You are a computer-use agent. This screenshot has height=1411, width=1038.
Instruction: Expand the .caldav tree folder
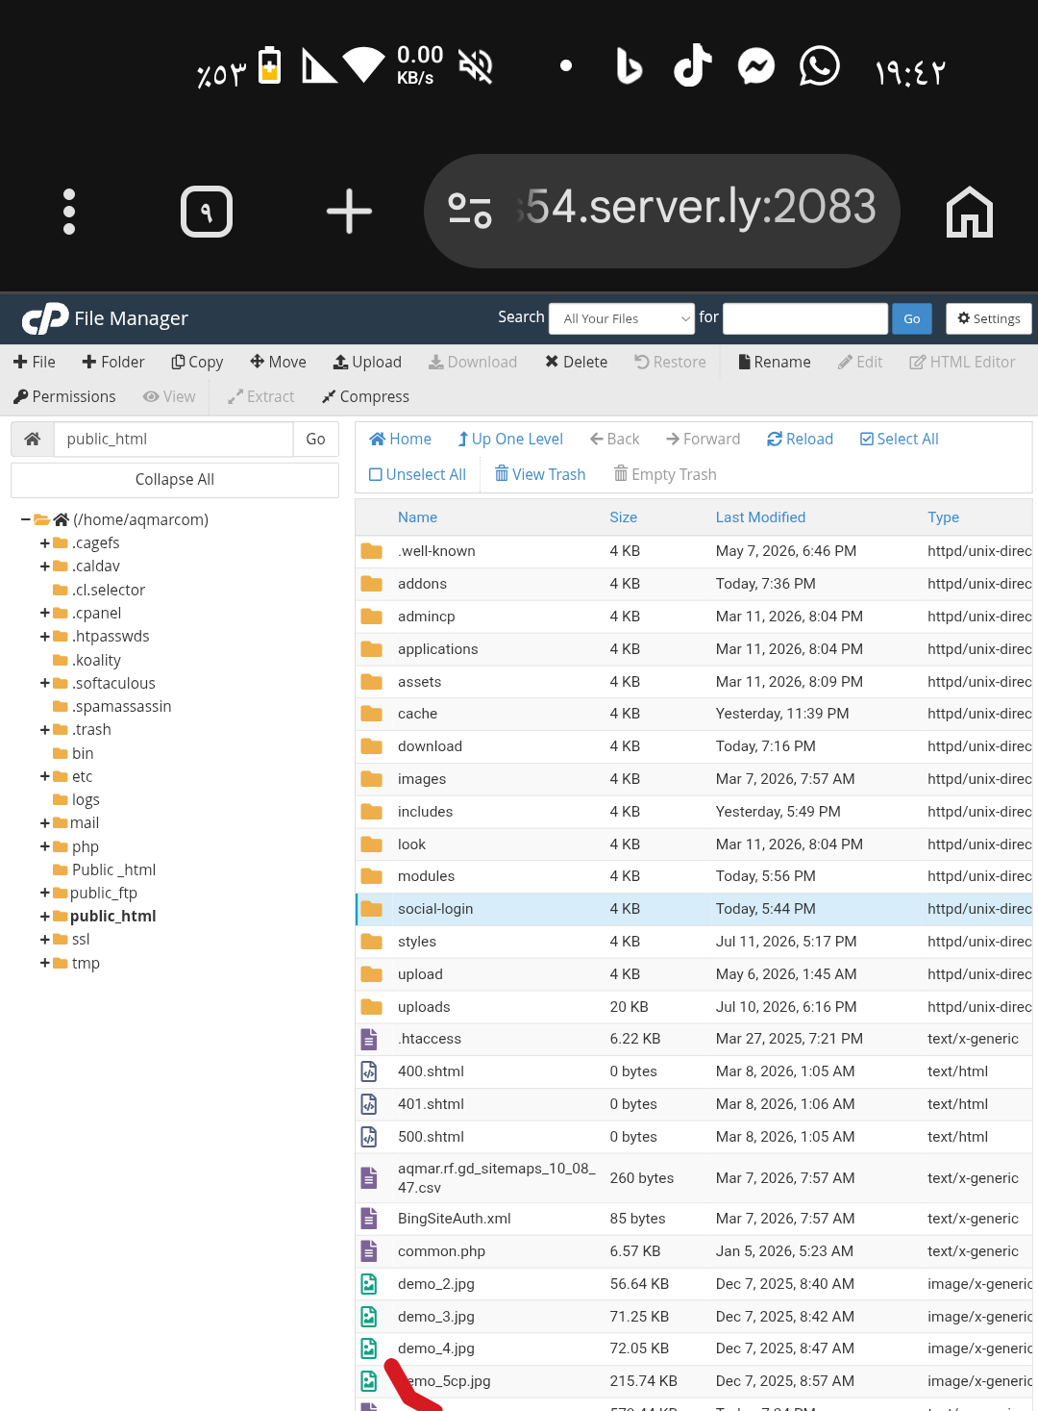(45, 567)
